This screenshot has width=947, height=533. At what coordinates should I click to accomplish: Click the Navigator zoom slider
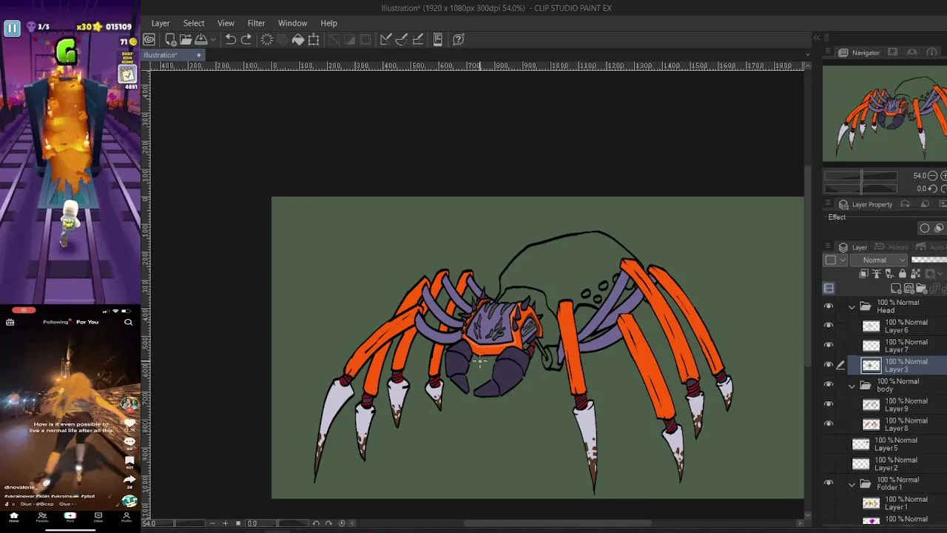861,175
